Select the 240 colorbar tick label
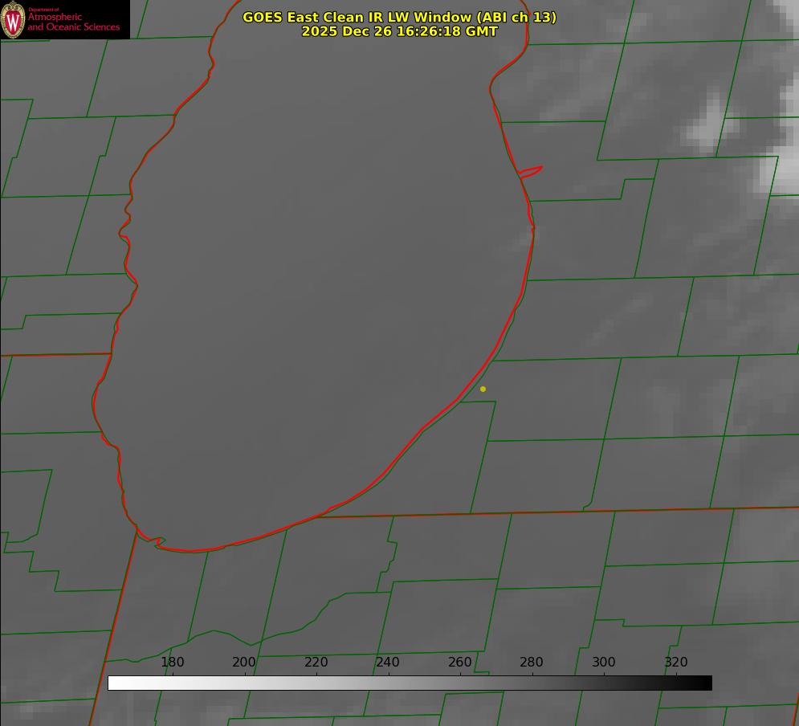799x726 pixels. (x=388, y=662)
